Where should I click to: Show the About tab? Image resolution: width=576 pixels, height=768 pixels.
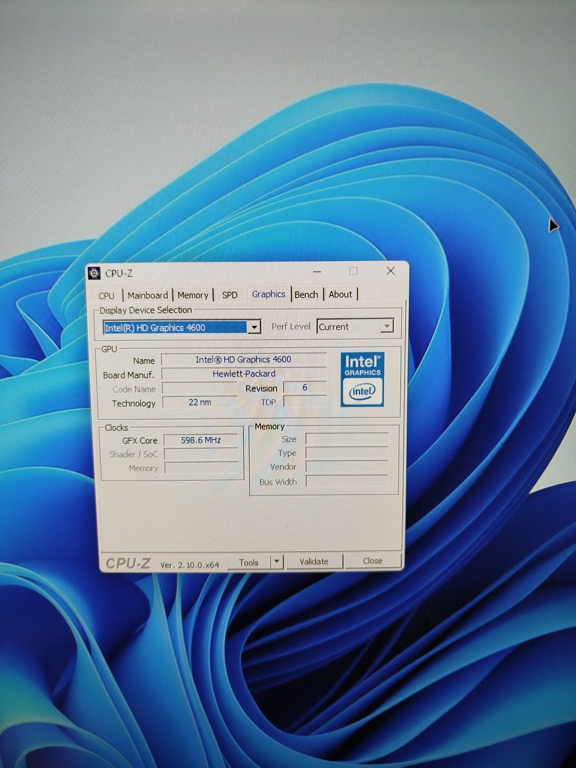[340, 294]
